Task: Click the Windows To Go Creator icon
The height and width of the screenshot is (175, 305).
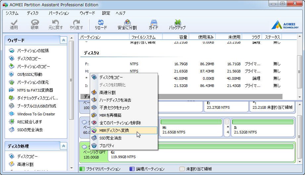Action: pyautogui.click(x=12, y=114)
